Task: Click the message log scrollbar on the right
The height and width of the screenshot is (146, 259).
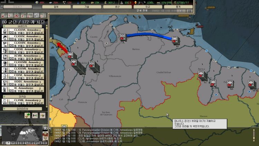Action: point(254,135)
